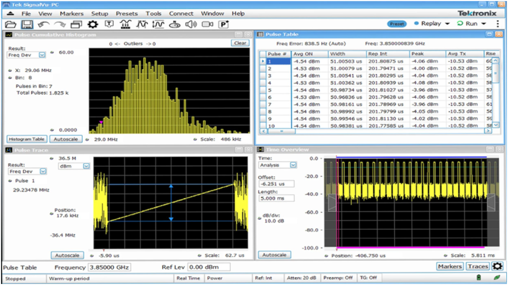
Task: Open Result dropdown in Pulse Cumulative Histogram
Action: tap(27, 55)
